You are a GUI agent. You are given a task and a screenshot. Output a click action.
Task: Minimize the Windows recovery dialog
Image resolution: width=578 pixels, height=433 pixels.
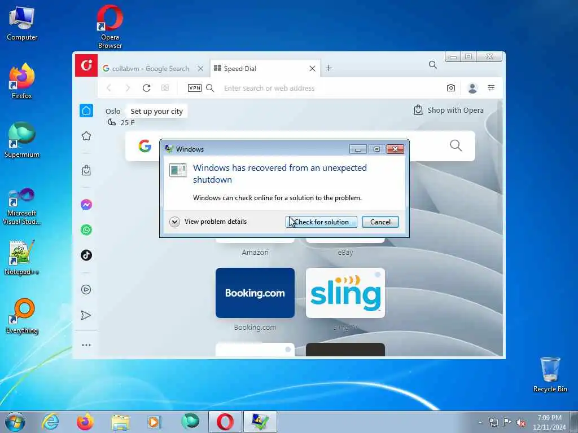pyautogui.click(x=357, y=149)
